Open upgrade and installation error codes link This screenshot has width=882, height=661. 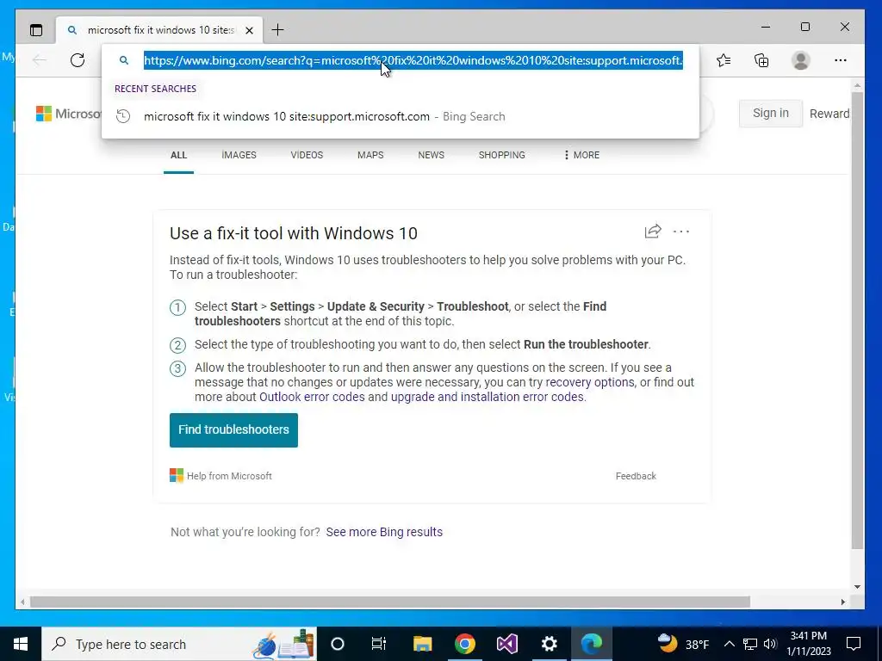[x=488, y=397]
